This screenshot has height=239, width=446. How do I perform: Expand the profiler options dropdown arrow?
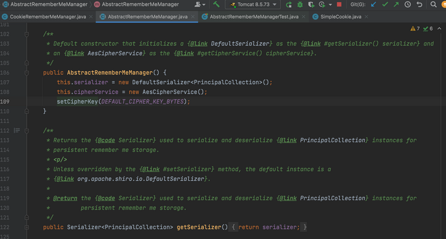pyautogui.click(x=330, y=5)
